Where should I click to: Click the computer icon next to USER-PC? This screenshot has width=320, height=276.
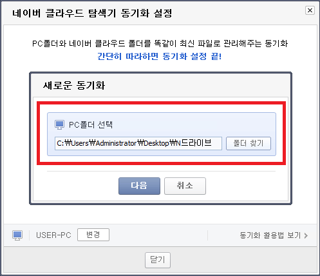[x=17, y=235]
